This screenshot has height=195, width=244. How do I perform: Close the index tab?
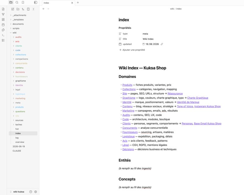click(x=72, y=3)
